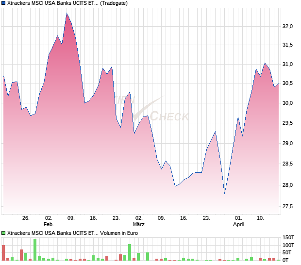This screenshot has width=301, height=265.
Task: Click the green legend square beside Volumen title
Action: coord(3,233)
